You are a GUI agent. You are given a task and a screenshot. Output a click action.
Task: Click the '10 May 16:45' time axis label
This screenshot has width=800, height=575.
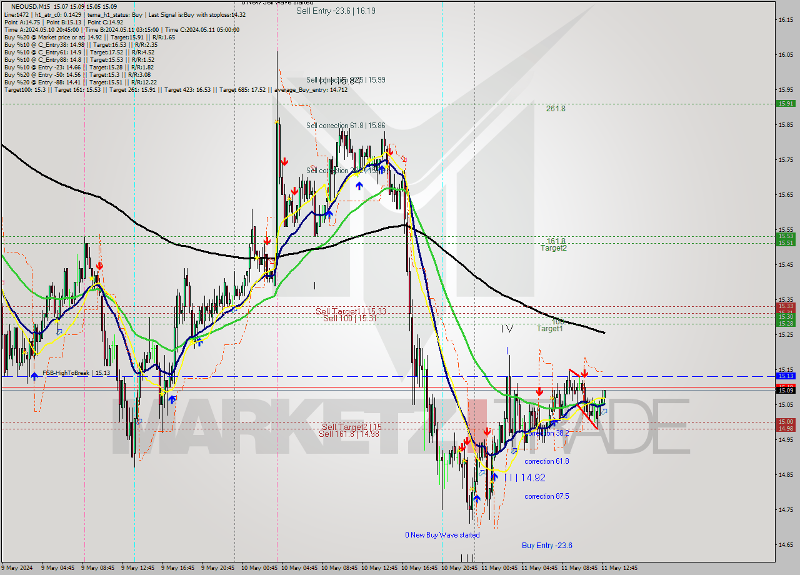(x=421, y=568)
